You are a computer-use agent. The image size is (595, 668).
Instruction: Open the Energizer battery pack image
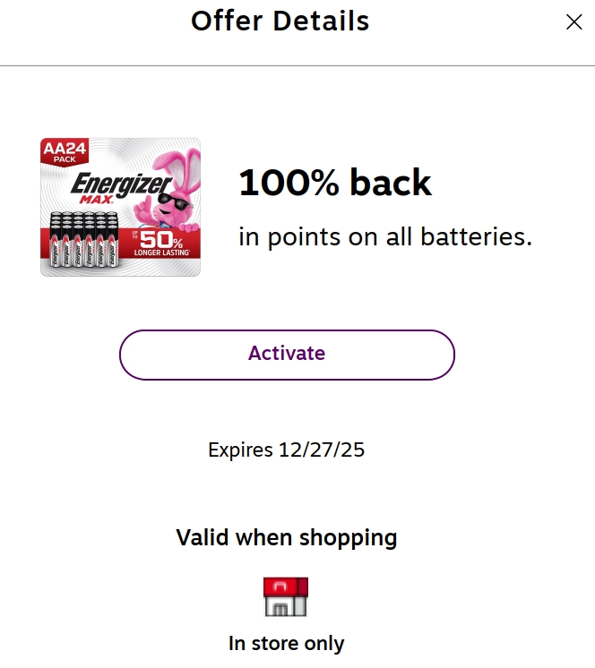tap(120, 207)
